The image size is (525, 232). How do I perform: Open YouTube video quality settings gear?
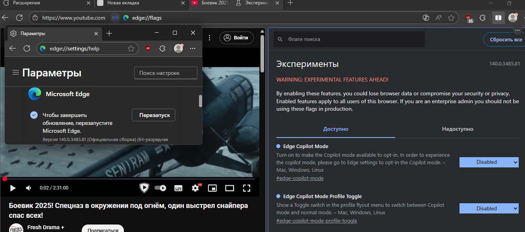click(x=195, y=188)
